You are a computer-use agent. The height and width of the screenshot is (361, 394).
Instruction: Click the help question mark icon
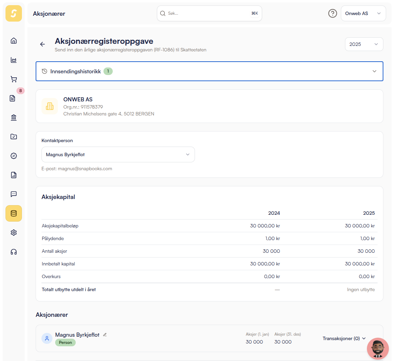click(332, 13)
